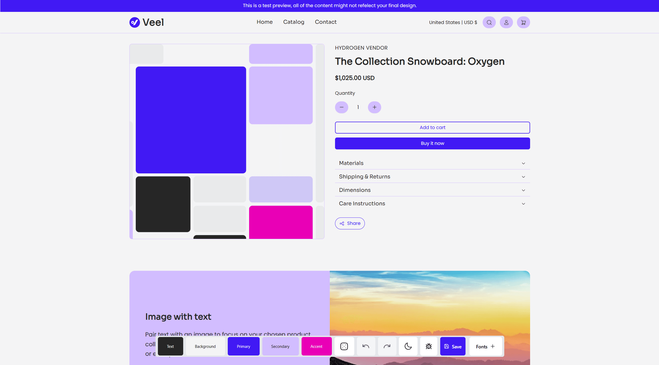Screen dimensions: 659x365
Task: Decrease quantity with minus button
Action: [x=342, y=107]
